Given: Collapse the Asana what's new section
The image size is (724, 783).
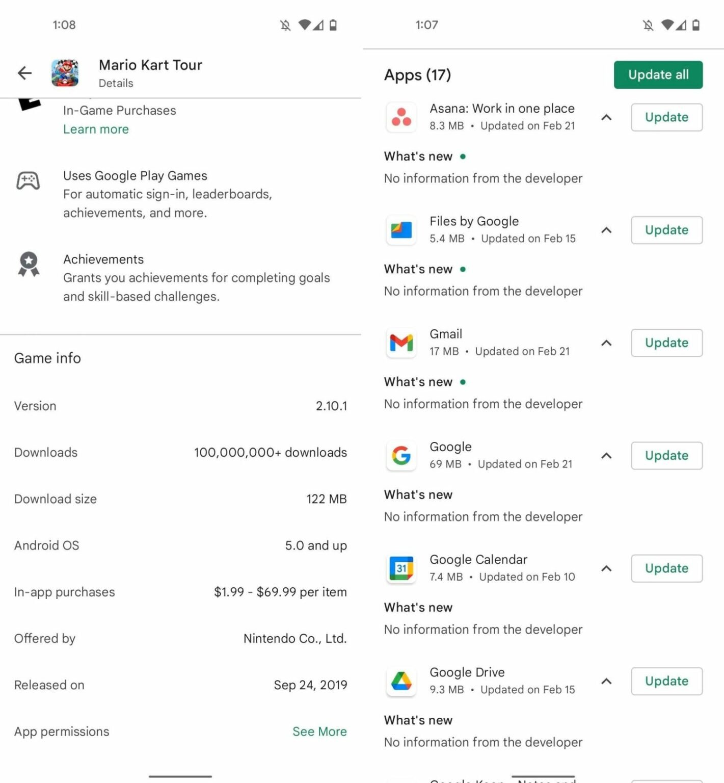Looking at the screenshot, I should click(x=606, y=118).
